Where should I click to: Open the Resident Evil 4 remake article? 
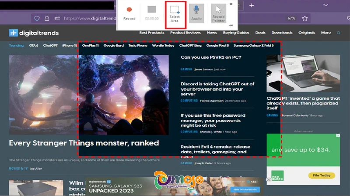215,152
